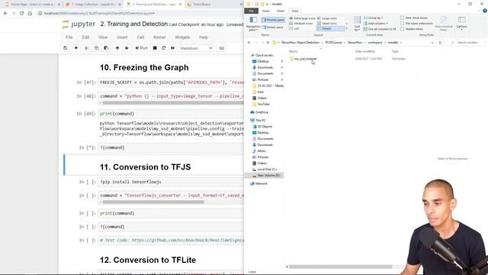The width and height of the screenshot is (488, 275).
Task: Move the selected cell up
Action: point(117,48)
